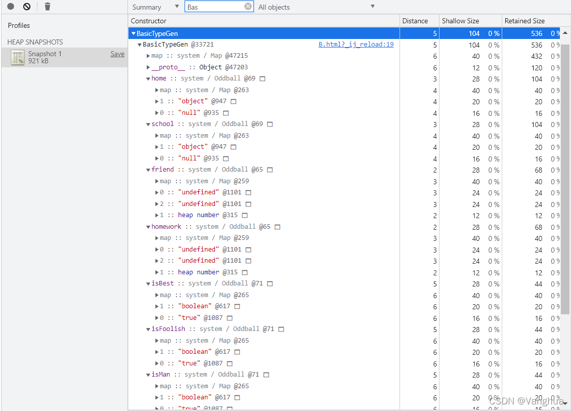Click box icon beside heap number @315 under homework
The image size is (571, 411).
pyautogui.click(x=245, y=272)
